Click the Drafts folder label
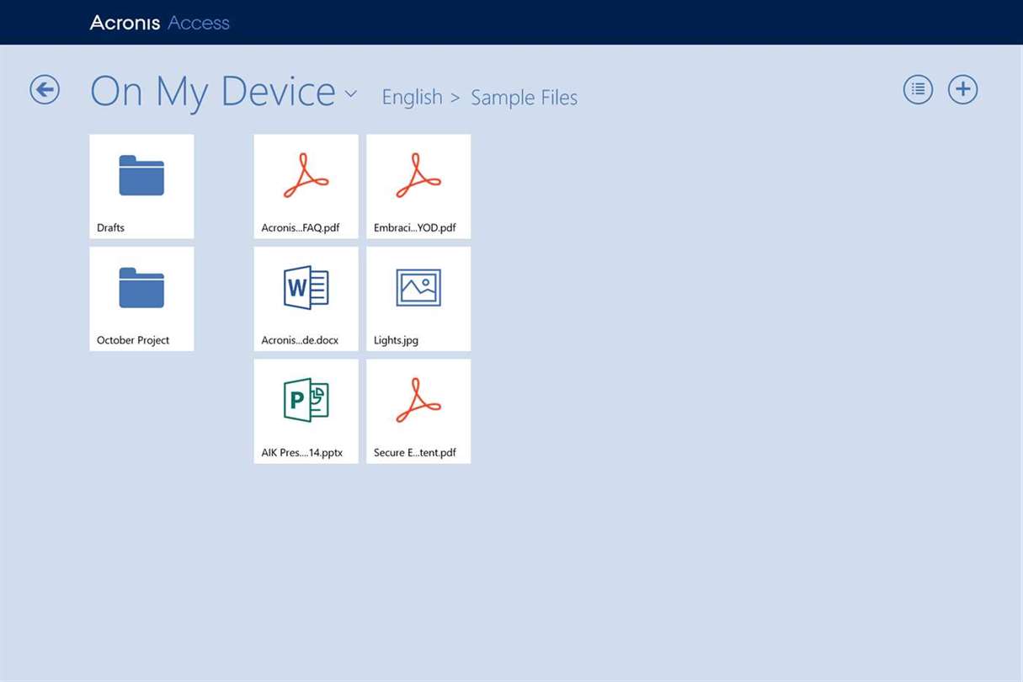Screen dimensions: 1023x682 click(x=110, y=227)
